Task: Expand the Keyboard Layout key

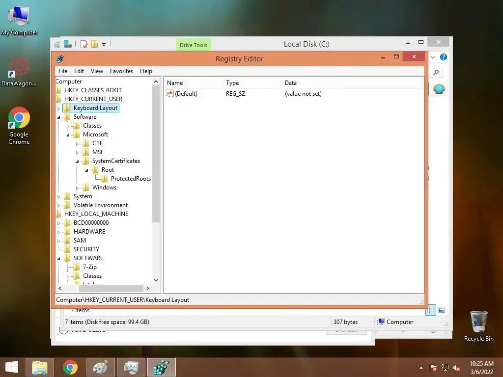Action: [x=58, y=108]
